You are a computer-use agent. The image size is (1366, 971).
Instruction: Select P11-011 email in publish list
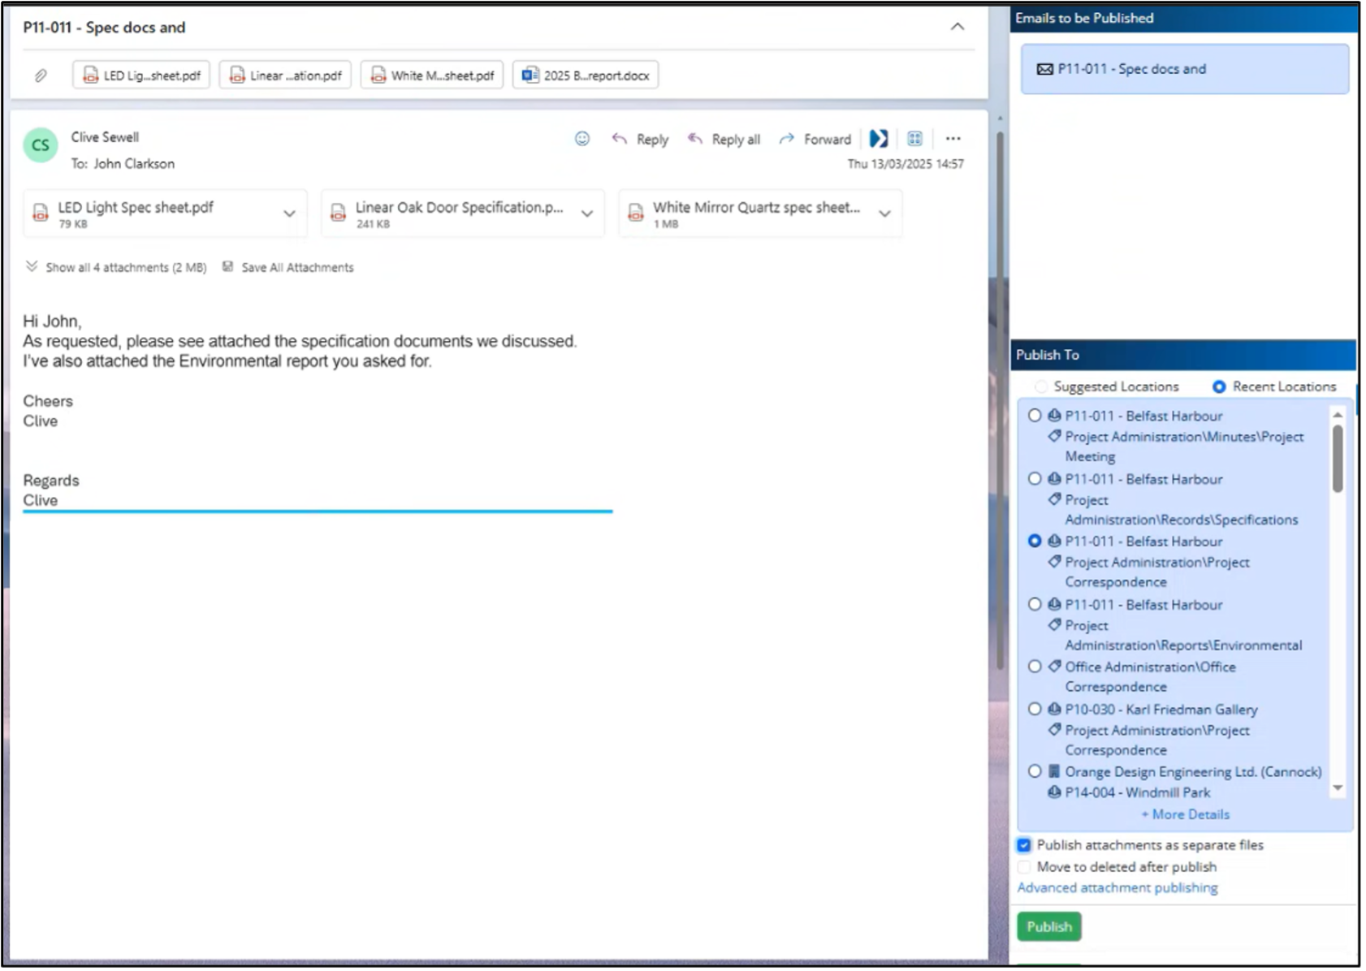tap(1184, 69)
